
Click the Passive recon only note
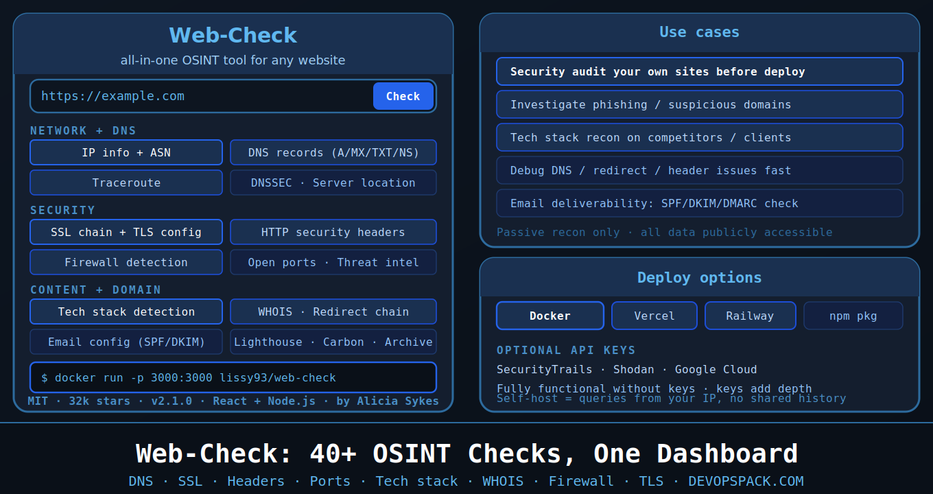(665, 232)
